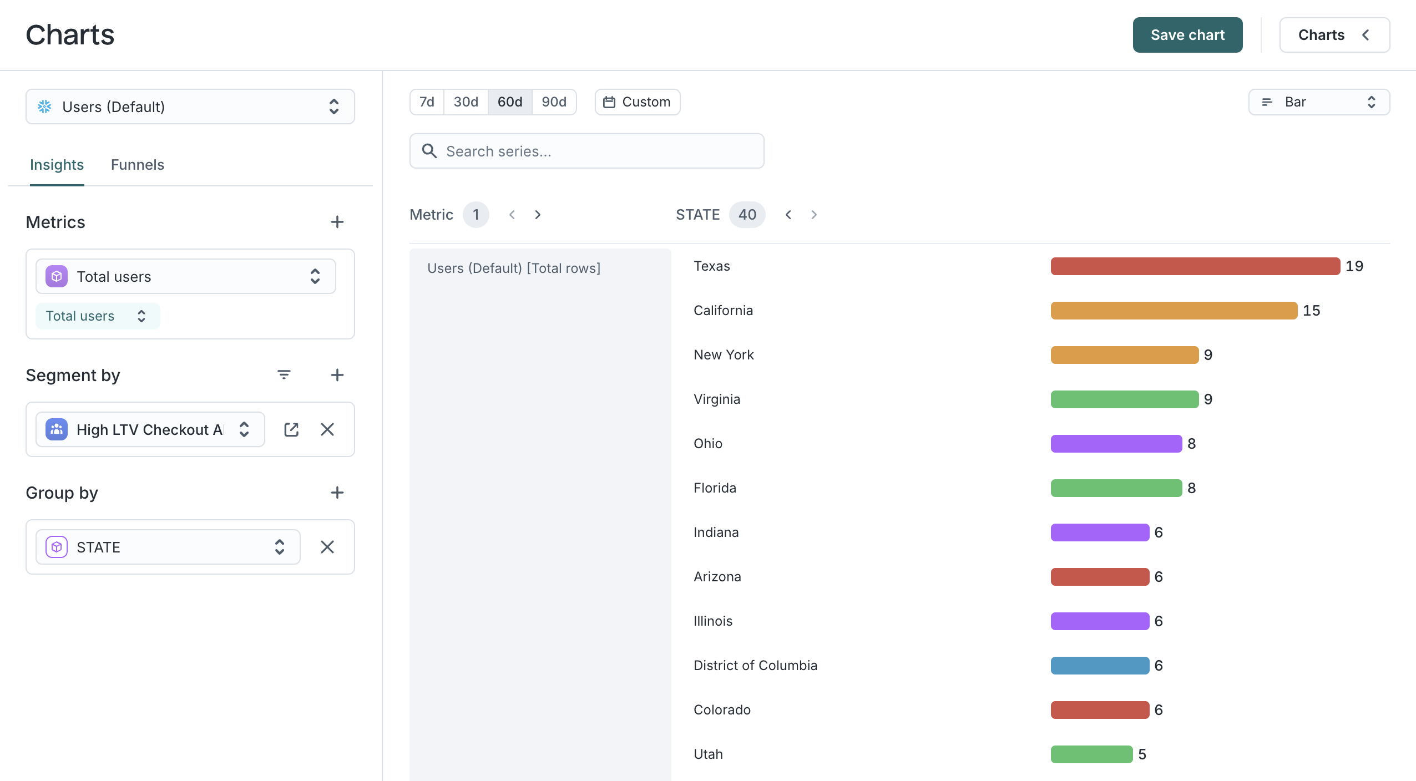
Task: Click the Texas red bar
Action: (x=1195, y=266)
